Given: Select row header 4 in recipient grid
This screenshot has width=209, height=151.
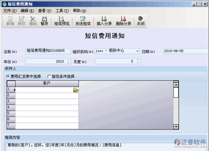Looking at the screenshot, I should 11,108.
